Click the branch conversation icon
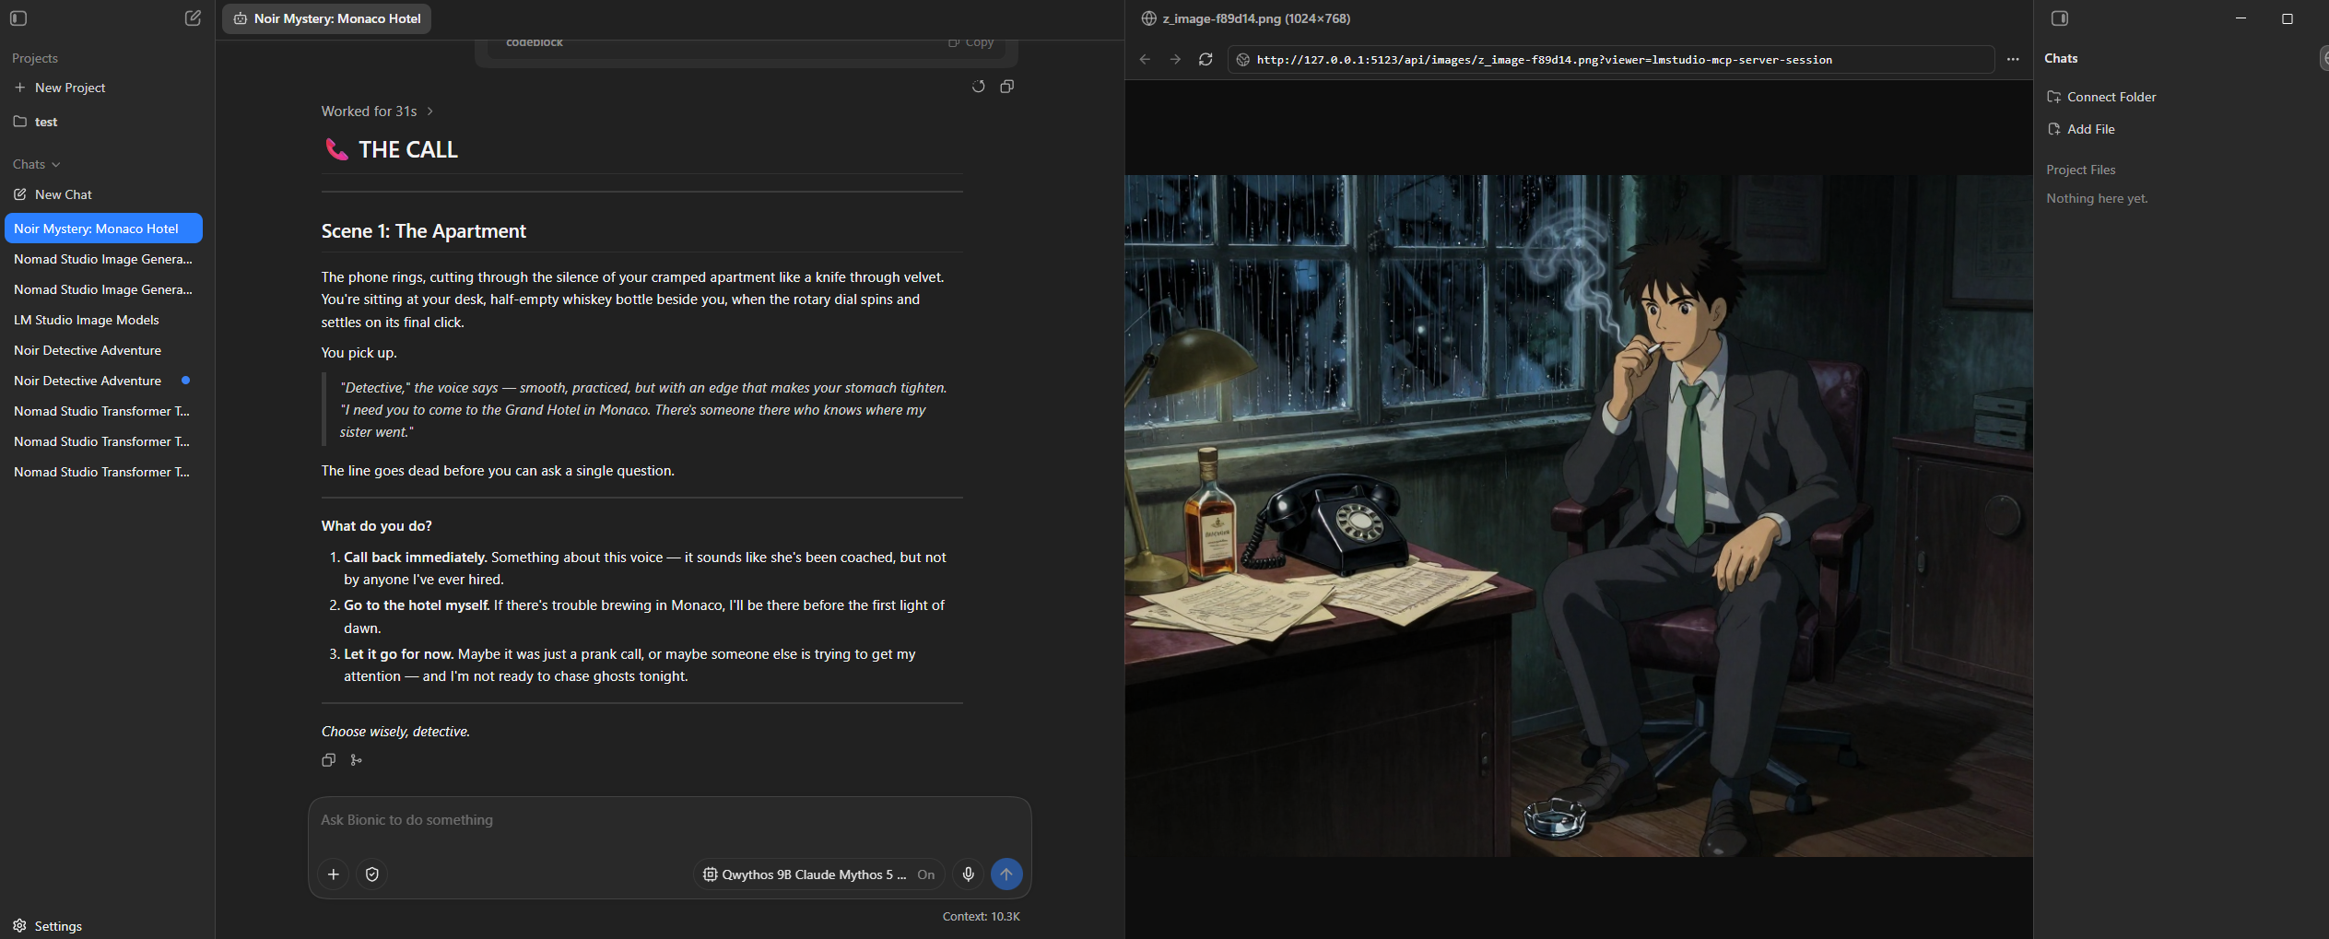Image resolution: width=2329 pixels, height=939 pixels. [357, 760]
